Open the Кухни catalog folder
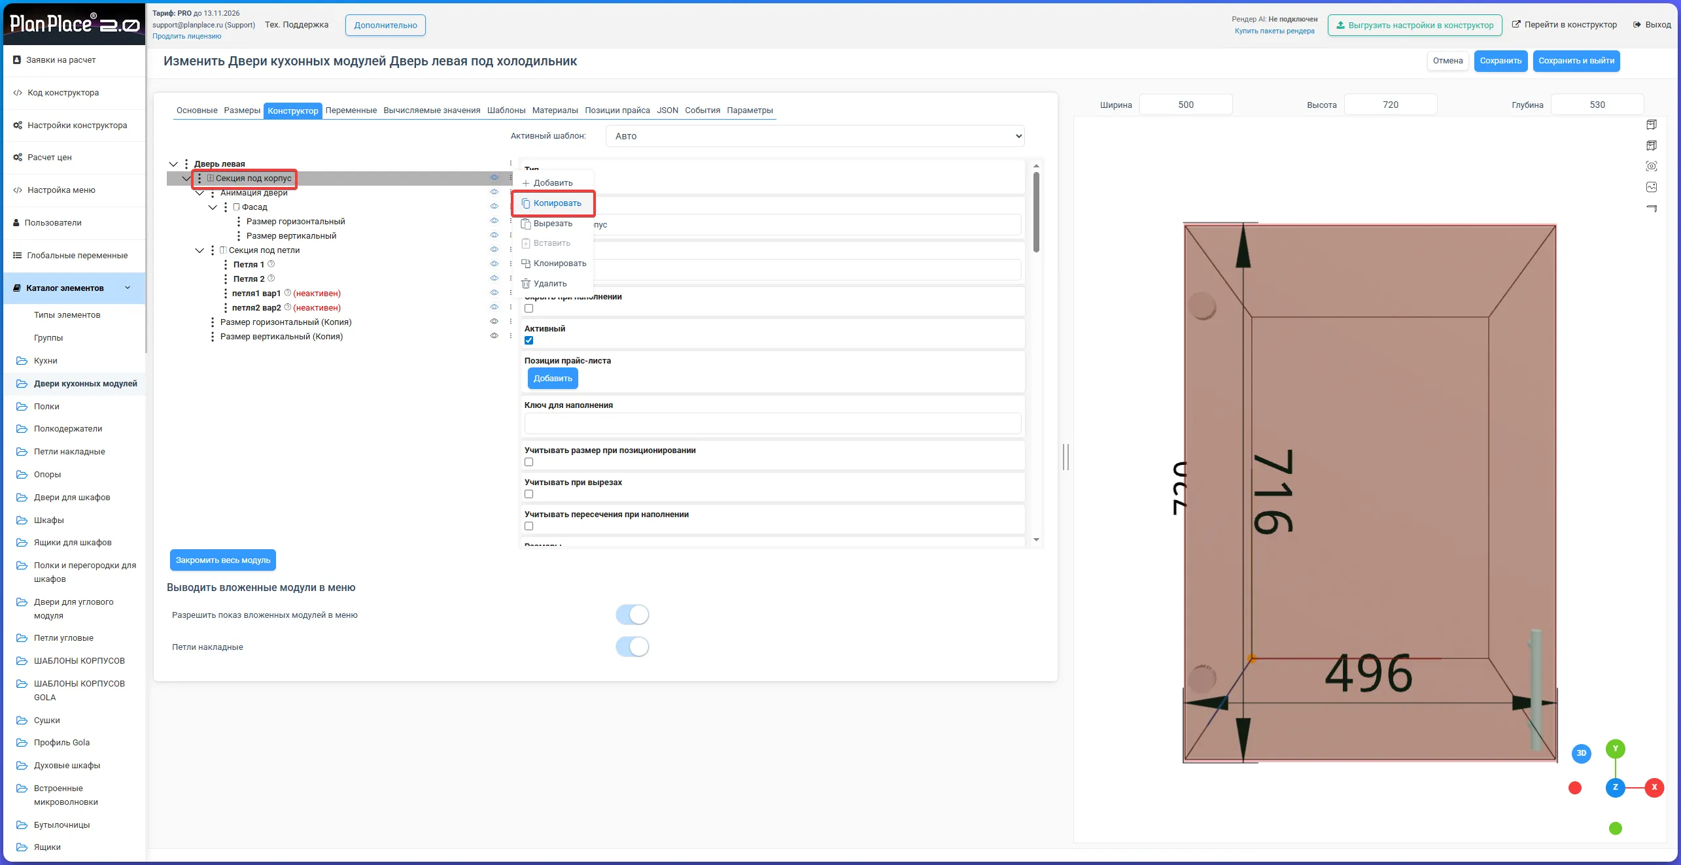The width and height of the screenshot is (1681, 865). click(46, 361)
